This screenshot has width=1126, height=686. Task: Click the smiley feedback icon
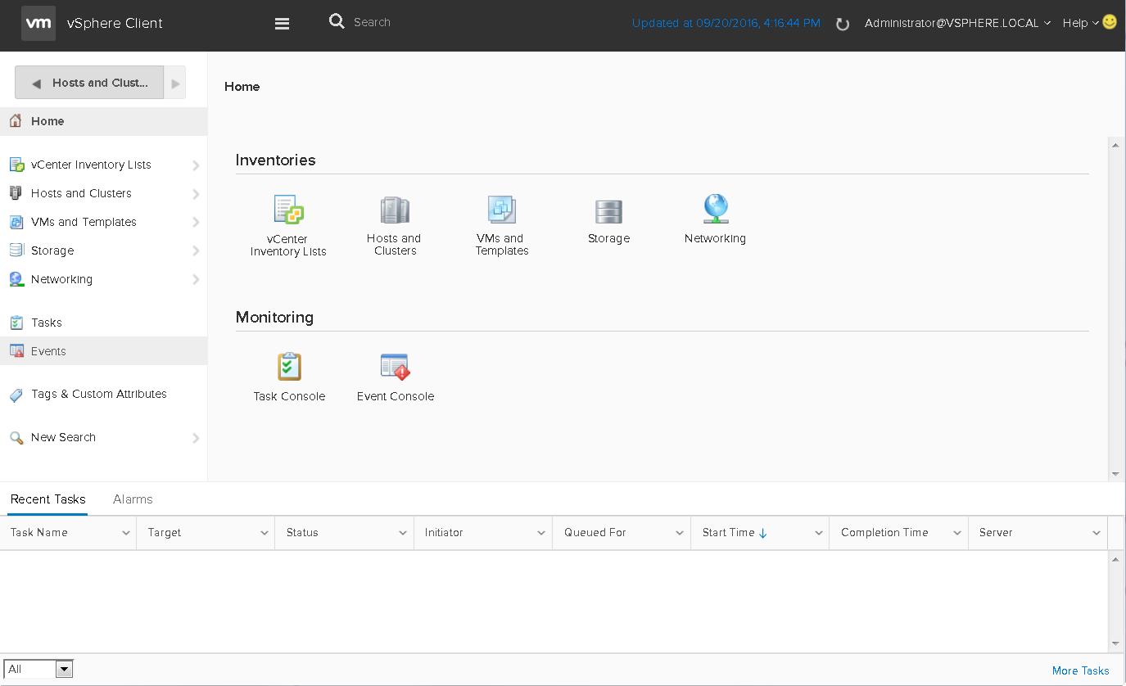(x=1110, y=22)
